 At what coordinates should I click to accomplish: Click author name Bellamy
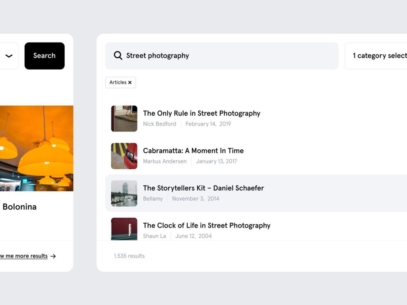click(153, 199)
